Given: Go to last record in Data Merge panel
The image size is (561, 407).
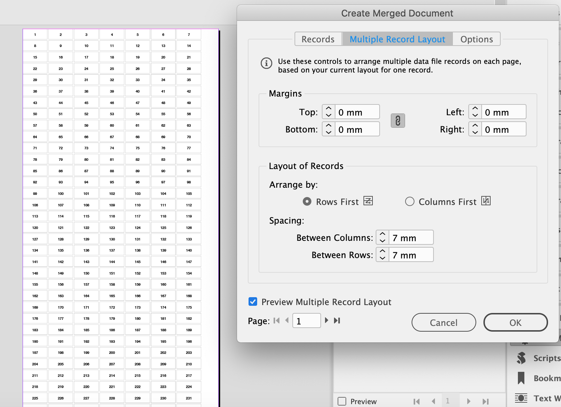Looking at the screenshot, I should (486, 401).
